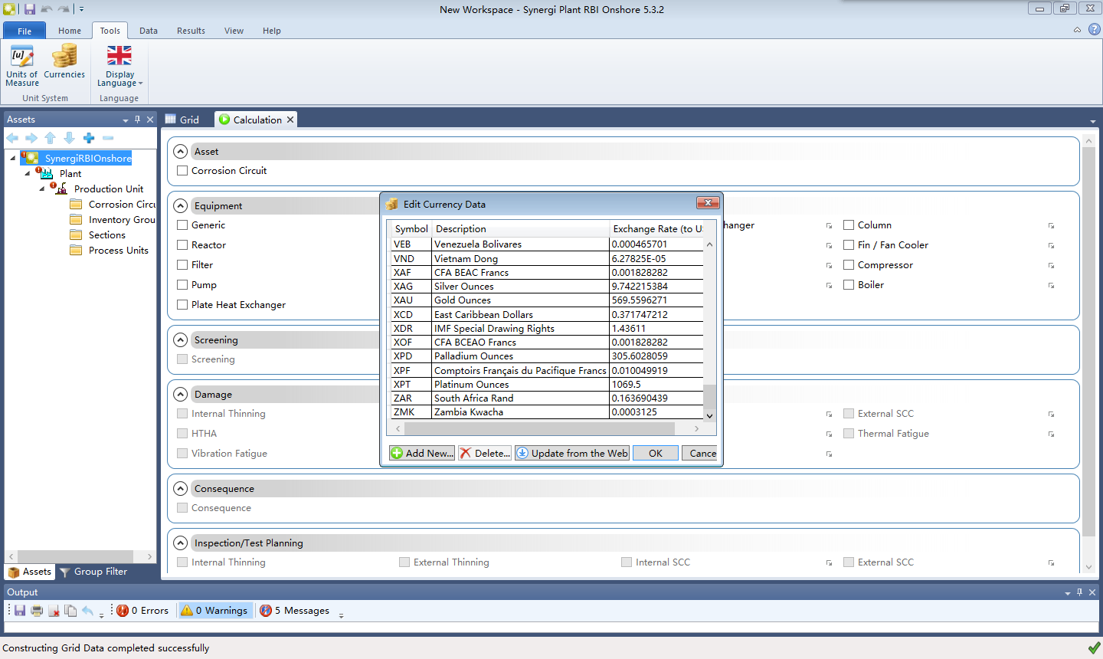The width and height of the screenshot is (1103, 659).
Task: Select Sections in Assets tree
Action: pyautogui.click(x=107, y=235)
